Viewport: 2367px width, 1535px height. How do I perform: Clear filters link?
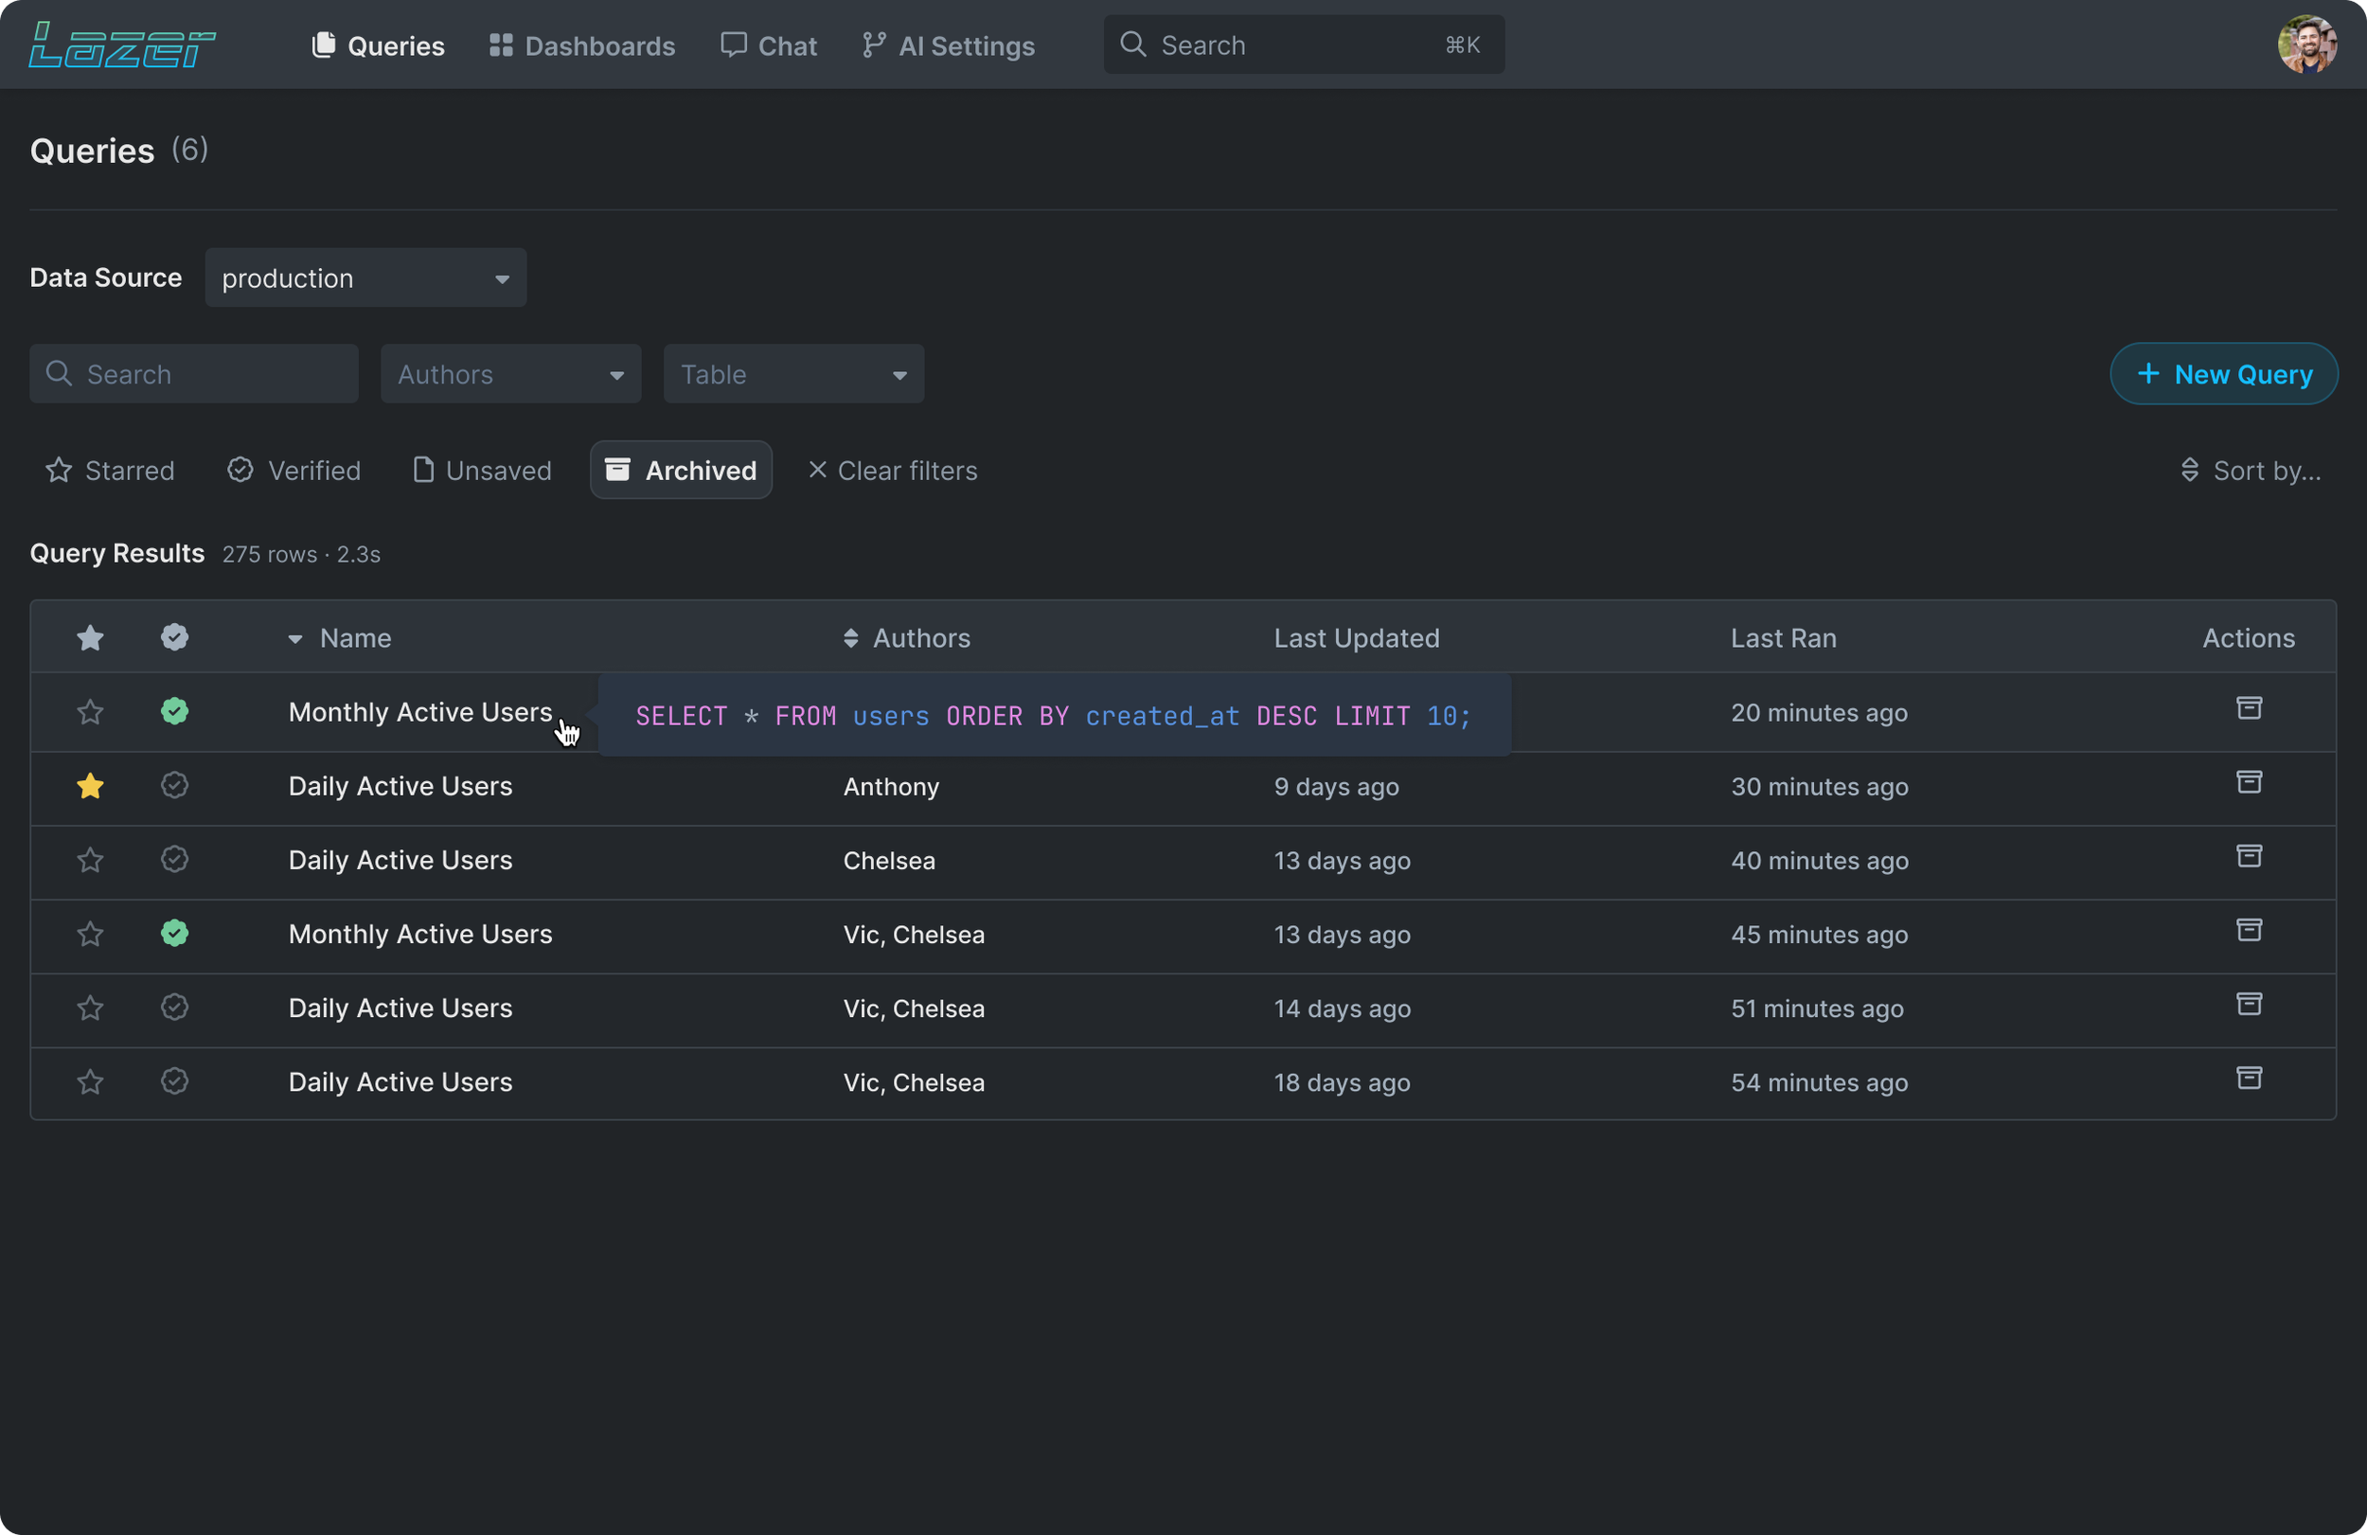pyautogui.click(x=892, y=471)
